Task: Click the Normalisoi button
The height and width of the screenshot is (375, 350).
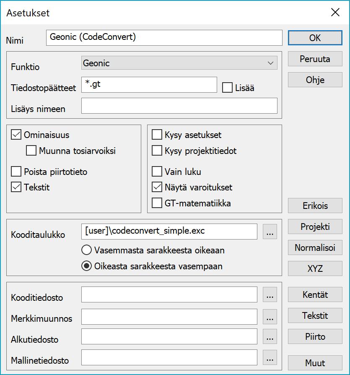Action: 315,247
